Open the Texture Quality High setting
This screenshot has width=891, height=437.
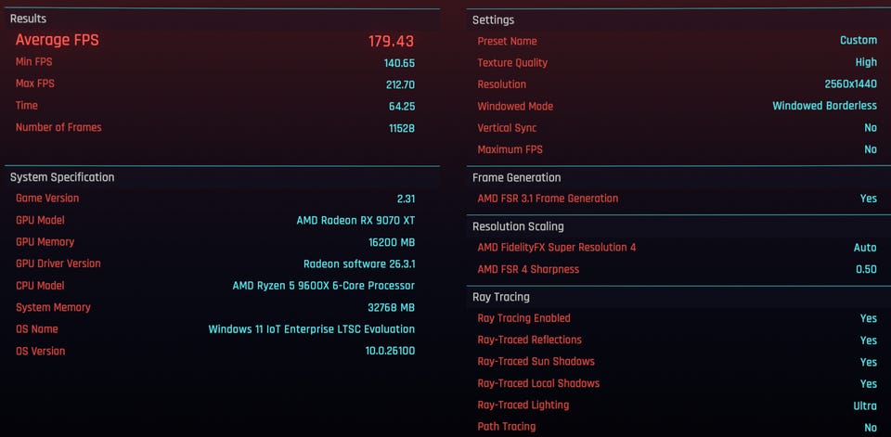pyautogui.click(x=866, y=63)
